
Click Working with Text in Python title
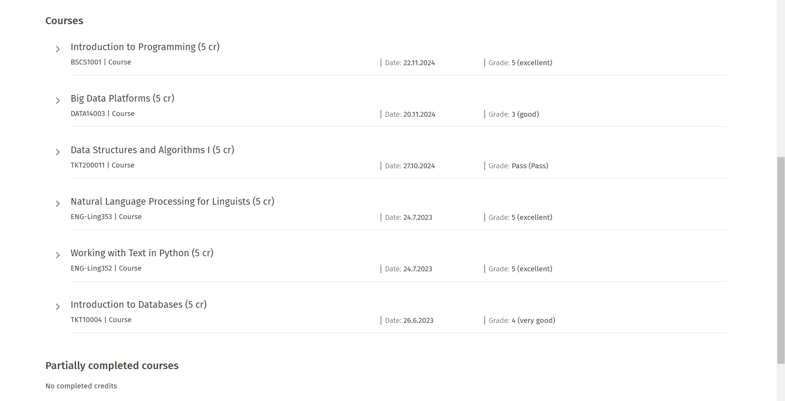click(142, 253)
